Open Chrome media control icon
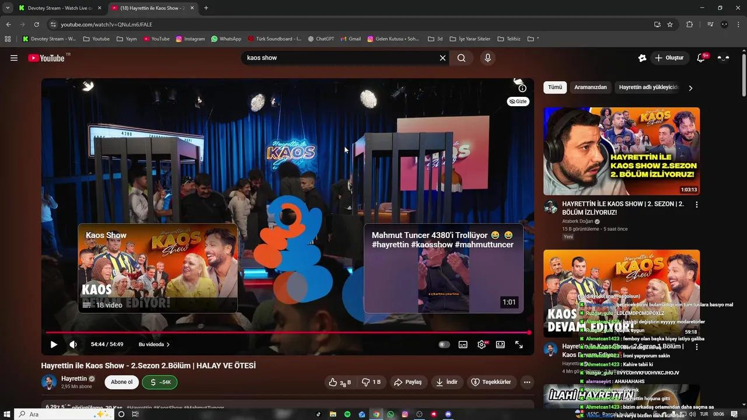This screenshot has width=747, height=420. click(710, 24)
